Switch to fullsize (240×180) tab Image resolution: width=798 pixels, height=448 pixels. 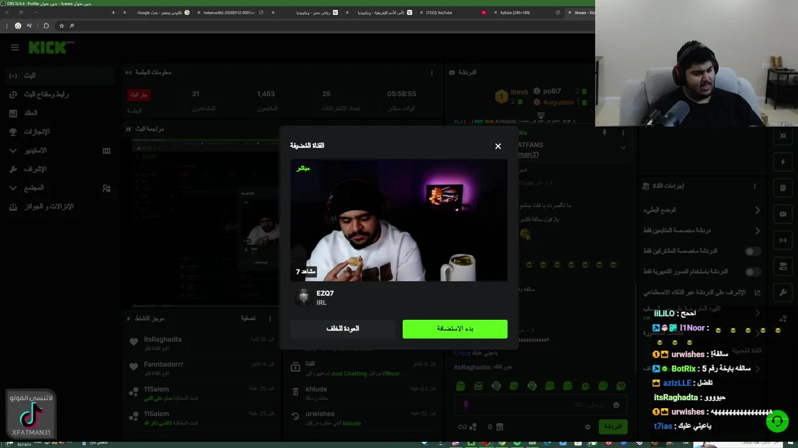pos(527,12)
